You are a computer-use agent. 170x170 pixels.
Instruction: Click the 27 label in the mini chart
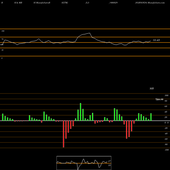tap(109, 161)
